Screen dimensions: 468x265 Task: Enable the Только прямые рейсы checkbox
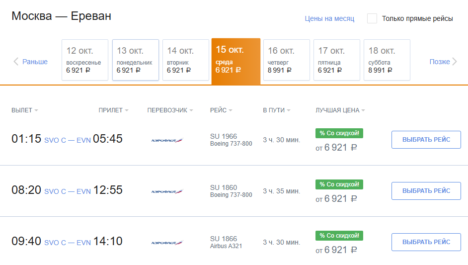coord(372,18)
